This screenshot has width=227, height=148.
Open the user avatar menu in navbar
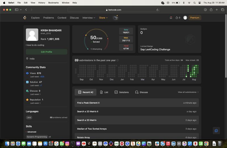click(185, 18)
